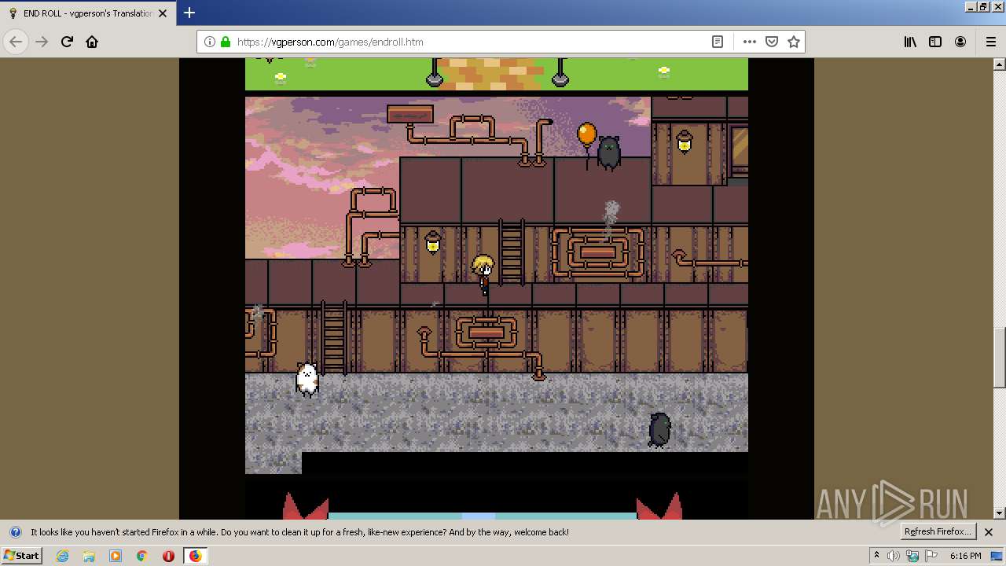1006x566 pixels.
Task: Click the orange balloon in the game
Action: (x=586, y=134)
